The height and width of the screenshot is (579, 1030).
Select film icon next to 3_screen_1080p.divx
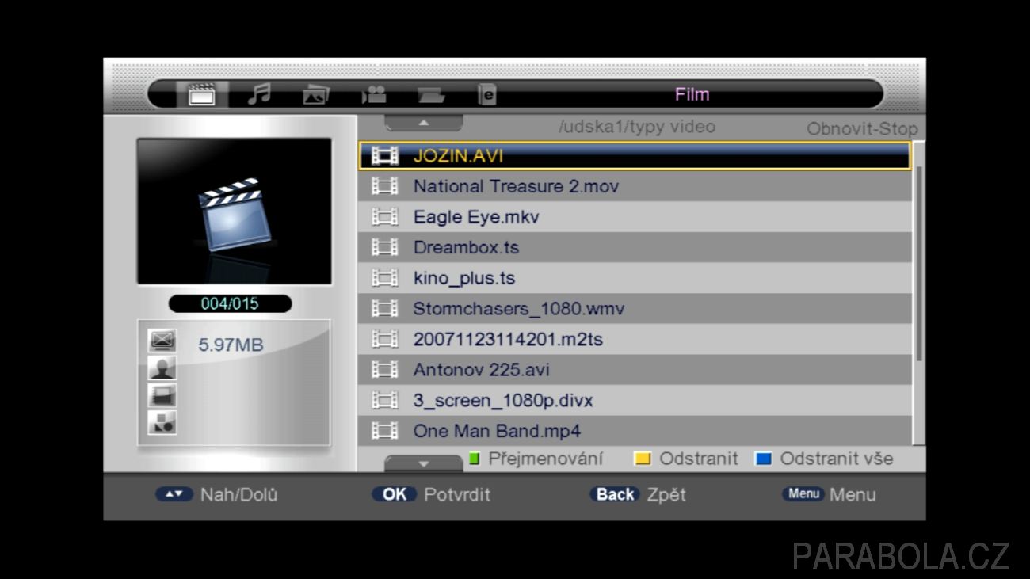[385, 401]
